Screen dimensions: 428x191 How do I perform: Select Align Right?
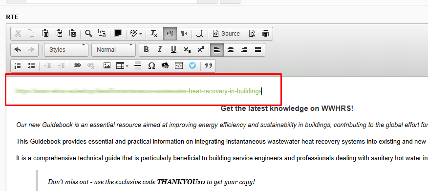[244, 50]
